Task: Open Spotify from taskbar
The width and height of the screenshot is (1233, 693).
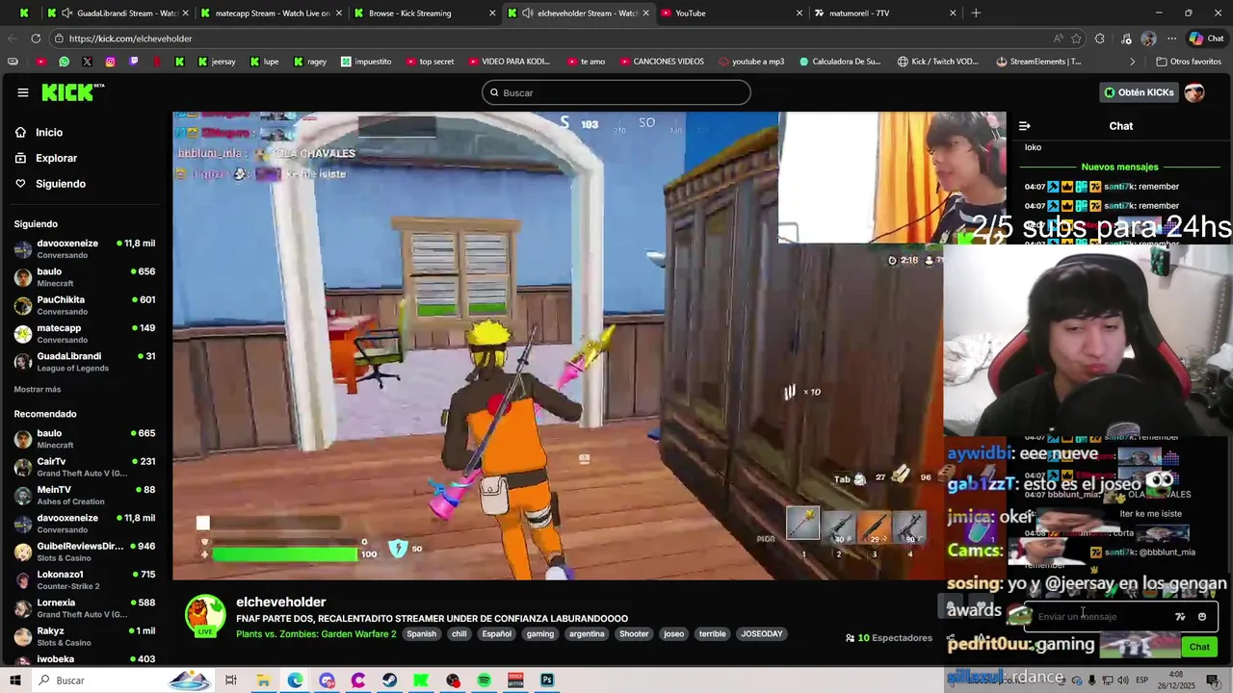Action: pos(484,680)
